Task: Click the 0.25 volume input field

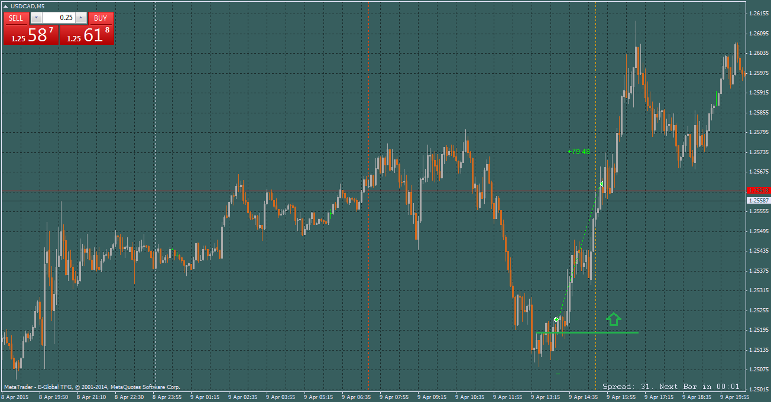Action: (x=59, y=18)
